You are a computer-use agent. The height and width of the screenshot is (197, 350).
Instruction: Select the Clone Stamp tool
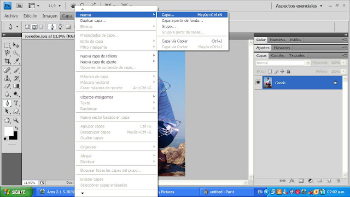click(x=7, y=78)
